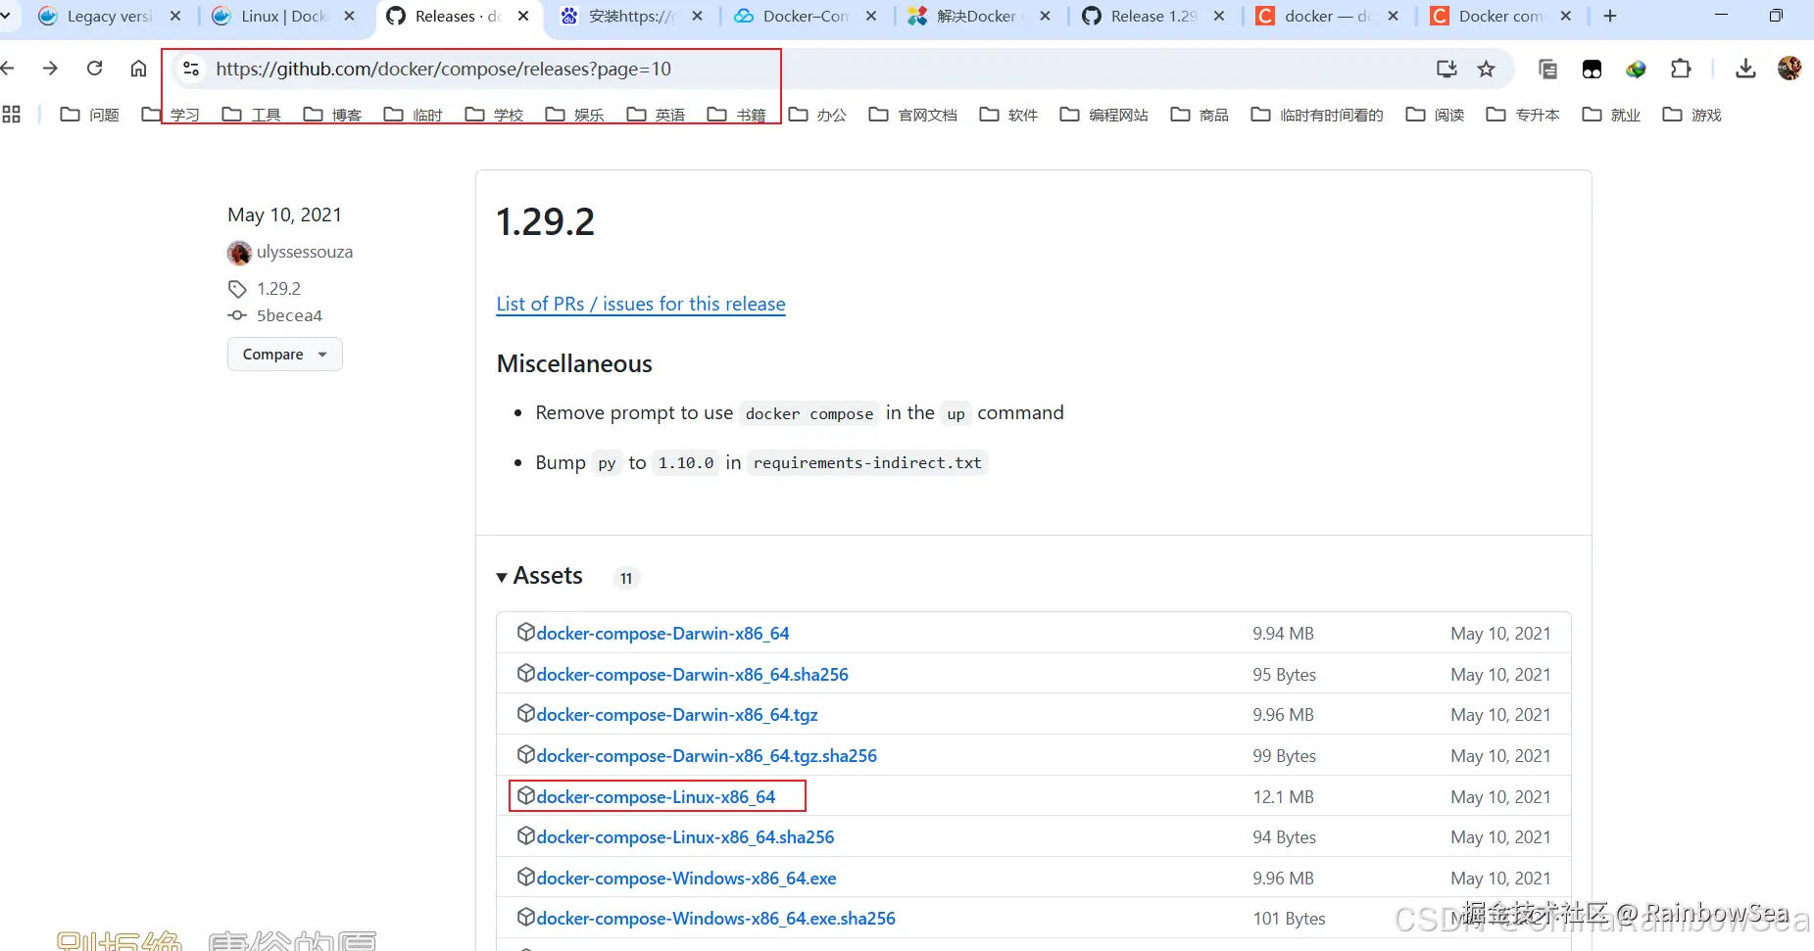This screenshot has width=1814, height=951.
Task: Open the browser profile avatar
Action: point(1789,68)
